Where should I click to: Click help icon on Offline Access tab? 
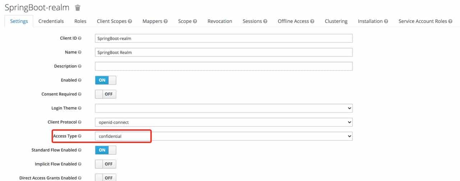coord(312,22)
